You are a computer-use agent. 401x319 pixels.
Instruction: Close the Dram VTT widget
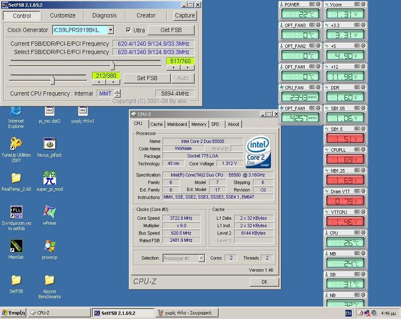[x=363, y=191]
